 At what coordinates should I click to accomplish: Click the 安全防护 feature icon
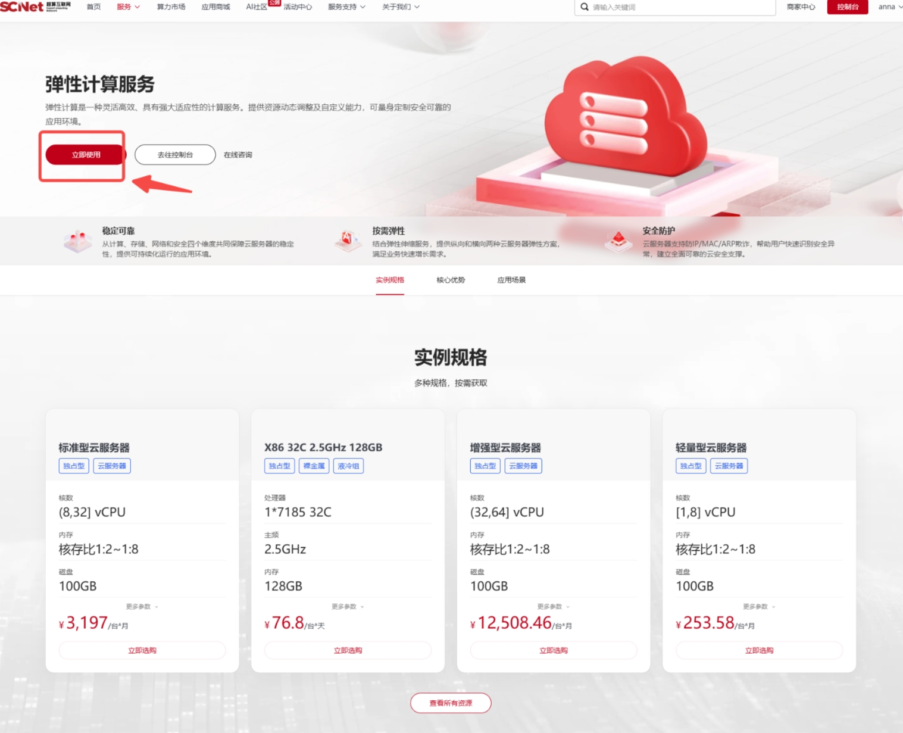618,241
